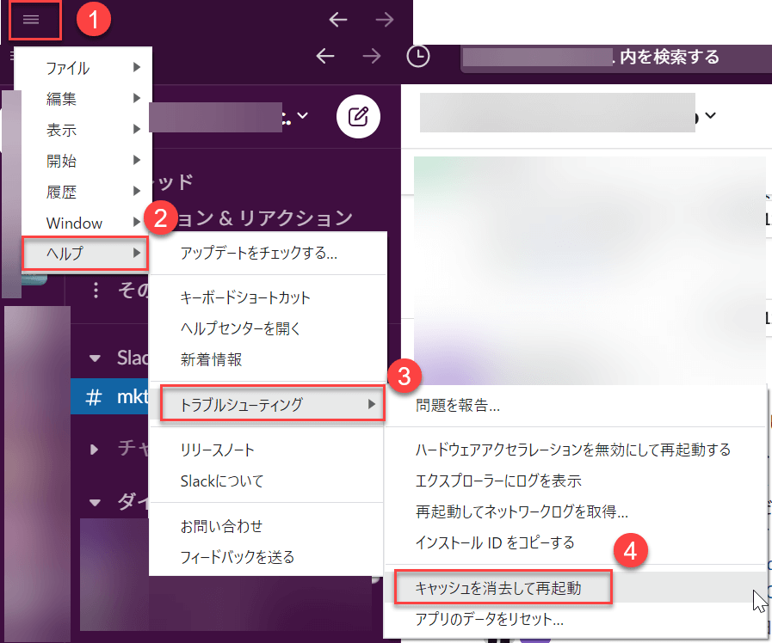The width and height of the screenshot is (772, 643).
Task: Click the forward navigation arrow
Action: coord(384,19)
